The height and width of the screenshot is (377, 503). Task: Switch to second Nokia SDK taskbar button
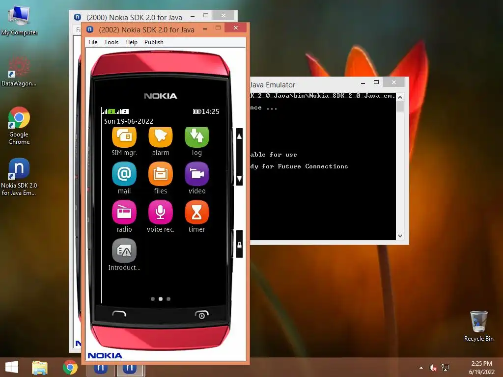130,369
